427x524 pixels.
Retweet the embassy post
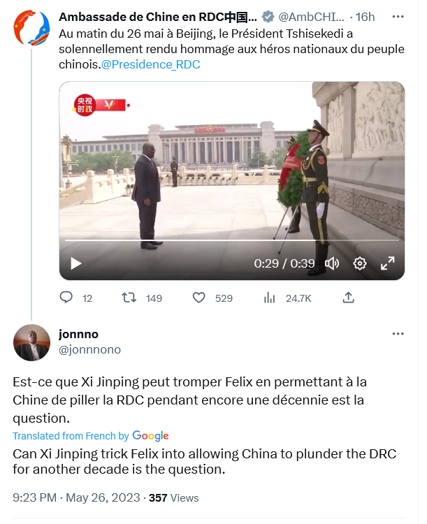click(x=129, y=298)
